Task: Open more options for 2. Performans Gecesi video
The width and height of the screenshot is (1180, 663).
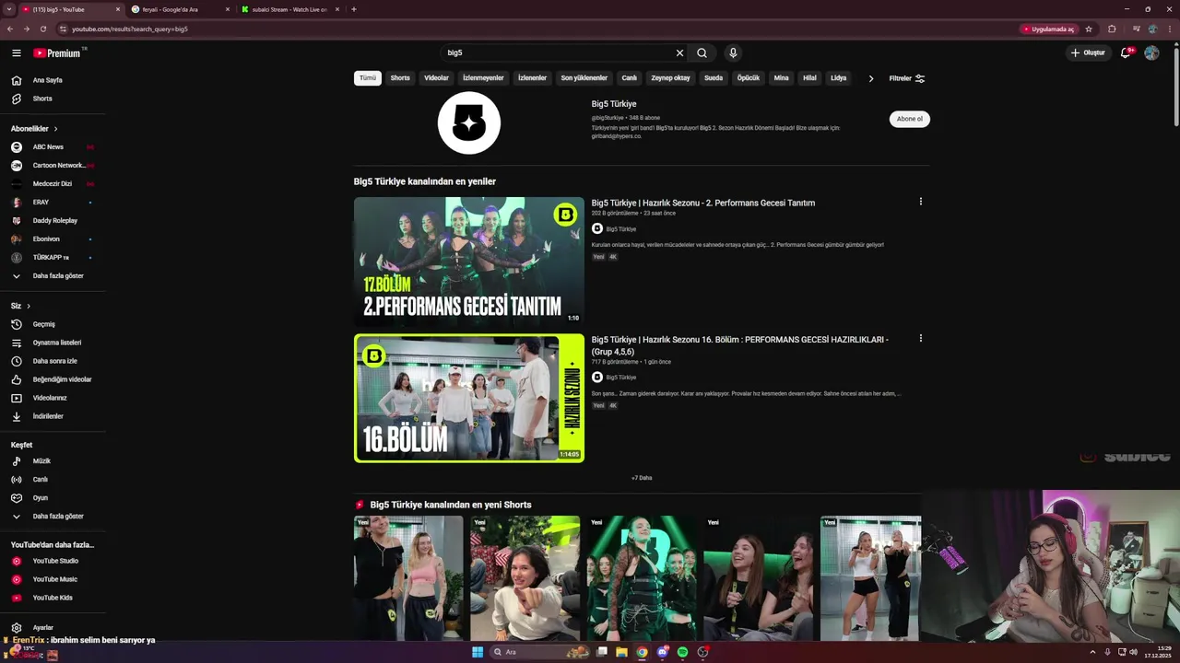Action: pos(920,202)
